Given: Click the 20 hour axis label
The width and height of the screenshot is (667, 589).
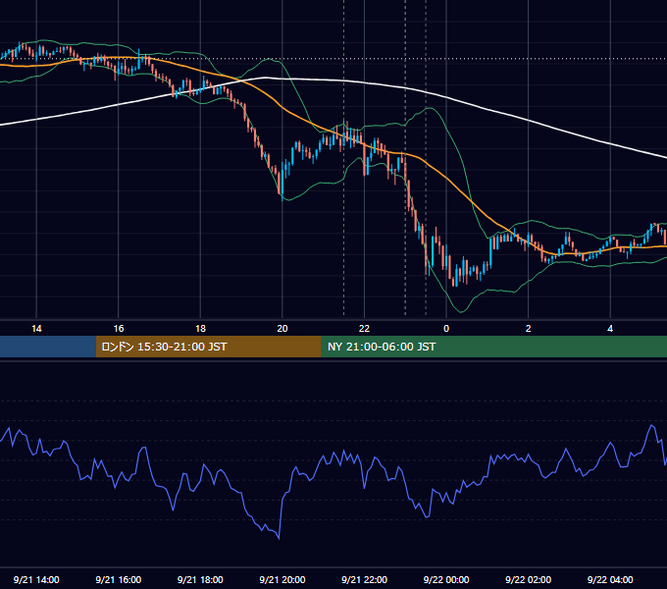Looking at the screenshot, I should tap(282, 329).
